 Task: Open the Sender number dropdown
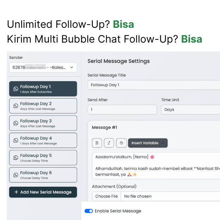point(43,67)
